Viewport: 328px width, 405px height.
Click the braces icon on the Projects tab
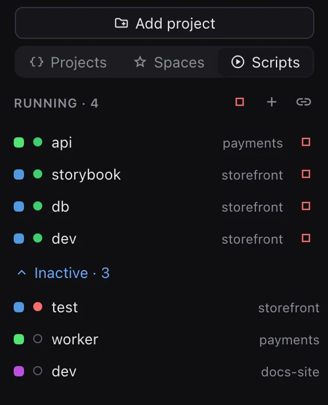tap(37, 62)
